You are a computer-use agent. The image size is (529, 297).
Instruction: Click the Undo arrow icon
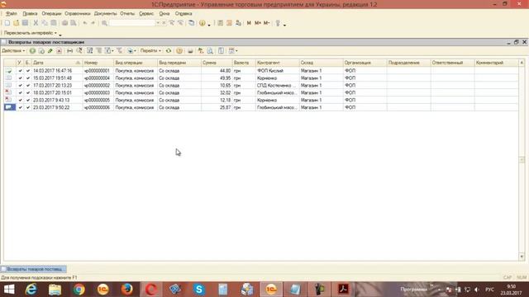tap(85, 23)
